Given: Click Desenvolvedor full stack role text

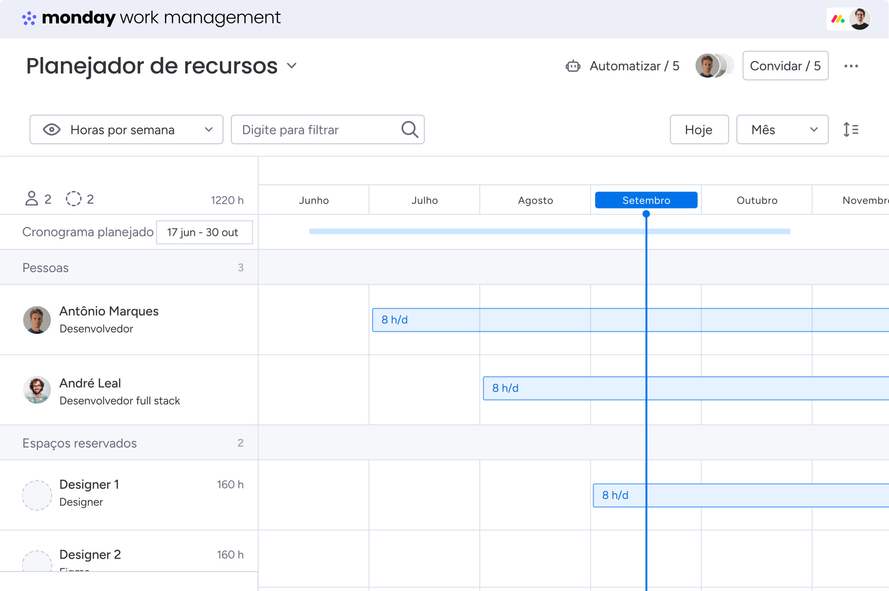Looking at the screenshot, I should 119,401.
